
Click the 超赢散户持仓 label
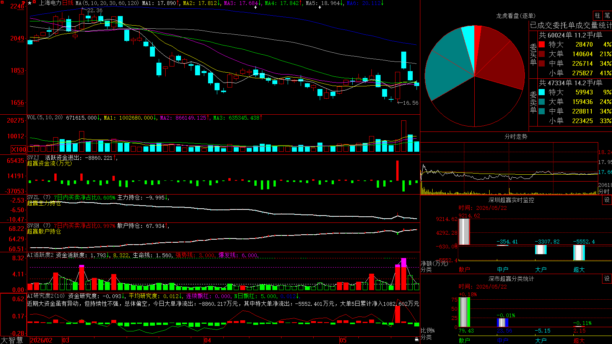click(44, 232)
